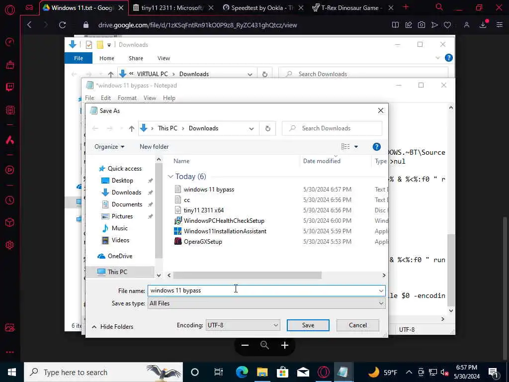Image resolution: width=509 pixels, height=382 pixels.
Task: Open the Aria AI icon in sidebar
Action: 10,140
